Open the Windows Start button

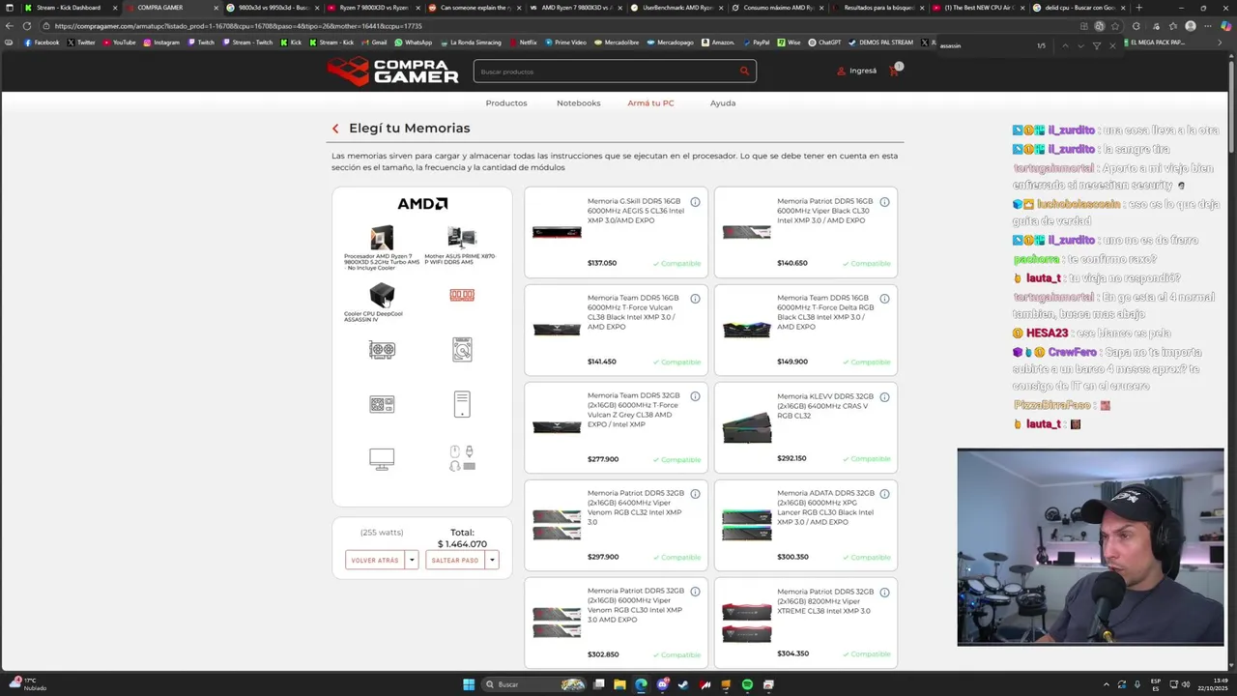coord(469,684)
